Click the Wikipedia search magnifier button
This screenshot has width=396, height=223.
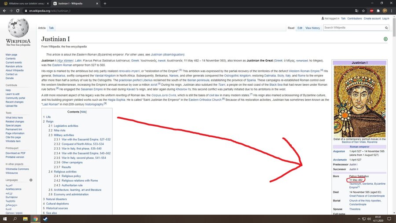pyautogui.click(x=386, y=28)
